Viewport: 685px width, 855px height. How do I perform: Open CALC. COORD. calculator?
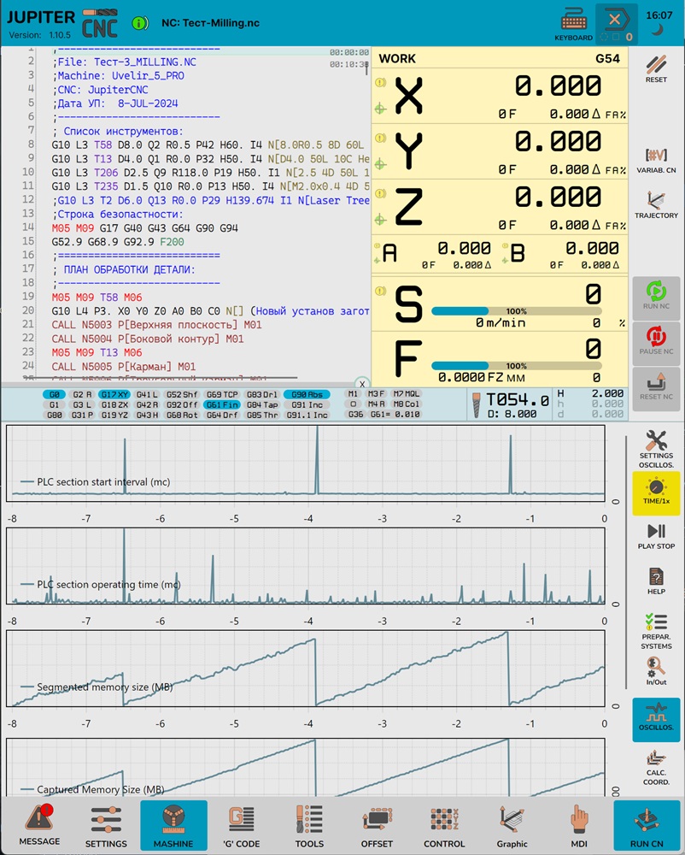click(x=656, y=765)
